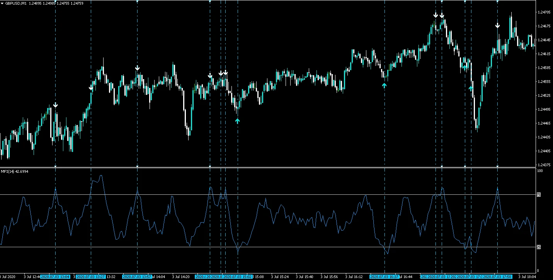Open the dropdown triangle beside GBPUSD,M1 title

pyautogui.click(x=2, y=3)
